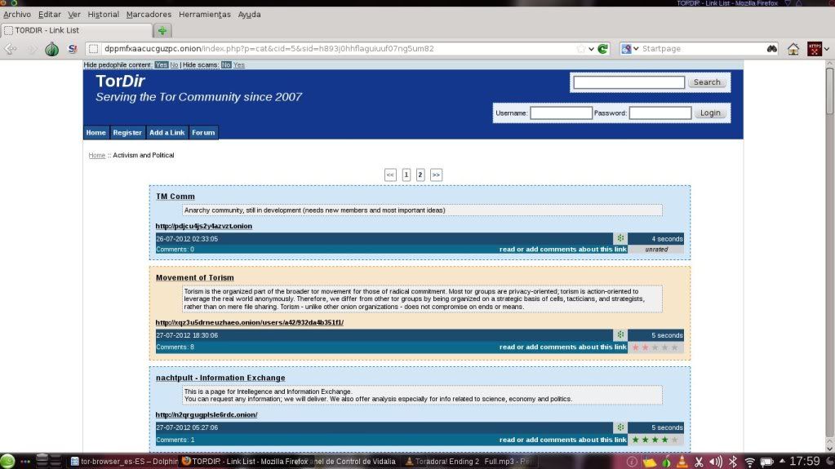Click the HTTPS Everywhere toolbar icon

[x=815, y=48]
